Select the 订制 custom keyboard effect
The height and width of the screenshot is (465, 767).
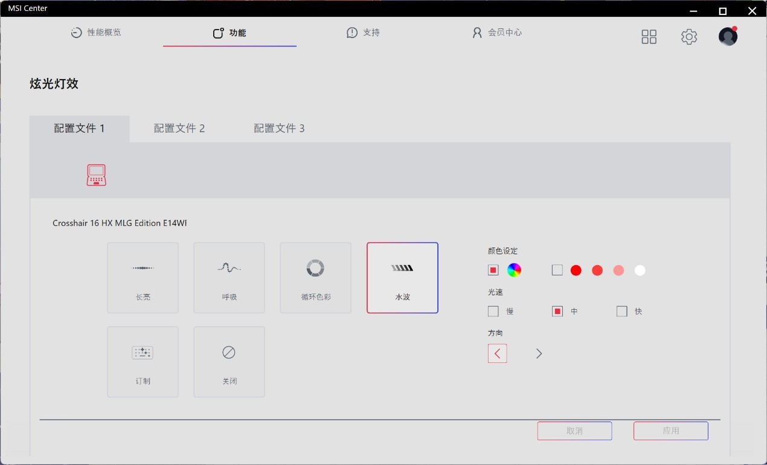click(x=143, y=362)
